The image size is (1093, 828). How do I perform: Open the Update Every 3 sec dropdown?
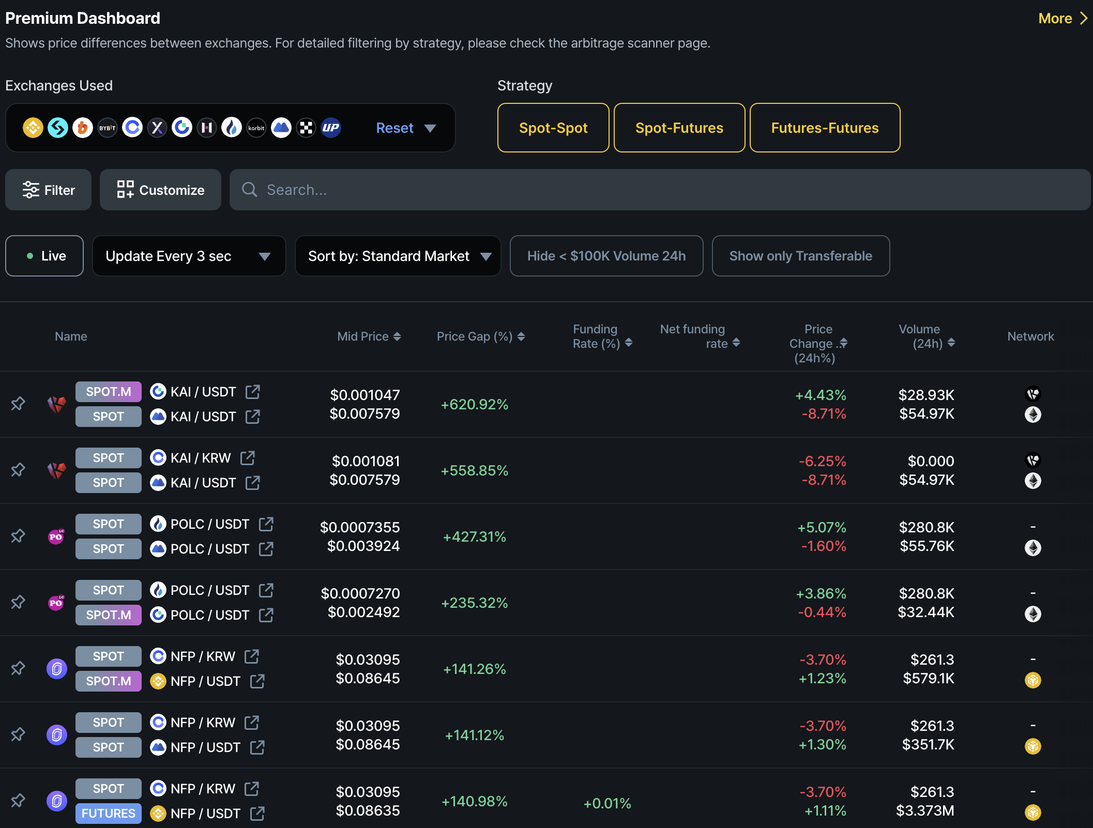click(x=189, y=256)
